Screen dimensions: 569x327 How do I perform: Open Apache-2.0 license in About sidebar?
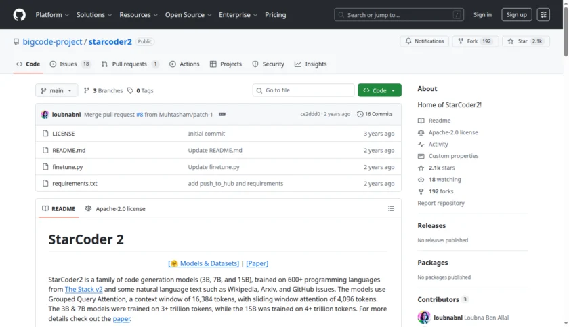(453, 132)
